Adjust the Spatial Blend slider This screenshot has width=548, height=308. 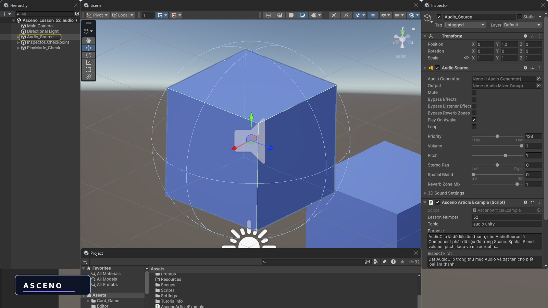point(497,175)
